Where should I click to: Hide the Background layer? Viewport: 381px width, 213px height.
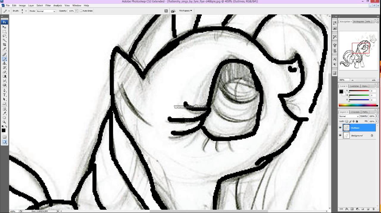(340, 135)
